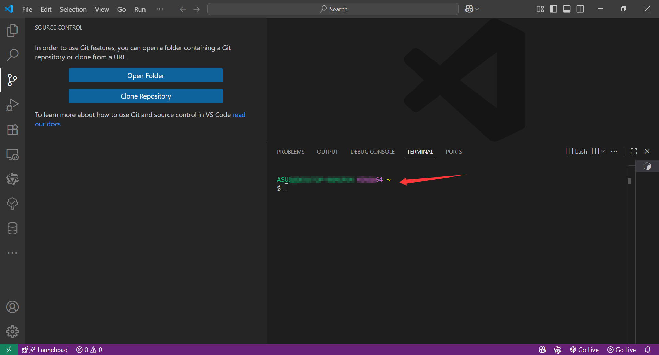Viewport: 659px width, 355px height.
Task: Show additional views ellipsis in activity bar
Action: coord(12,253)
